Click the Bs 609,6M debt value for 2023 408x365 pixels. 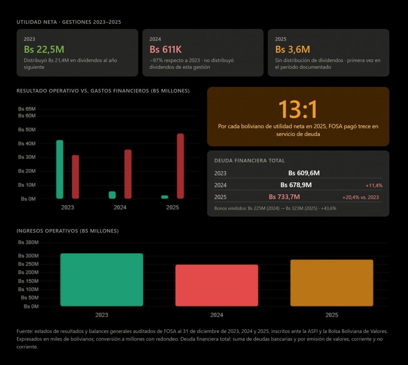click(304, 173)
